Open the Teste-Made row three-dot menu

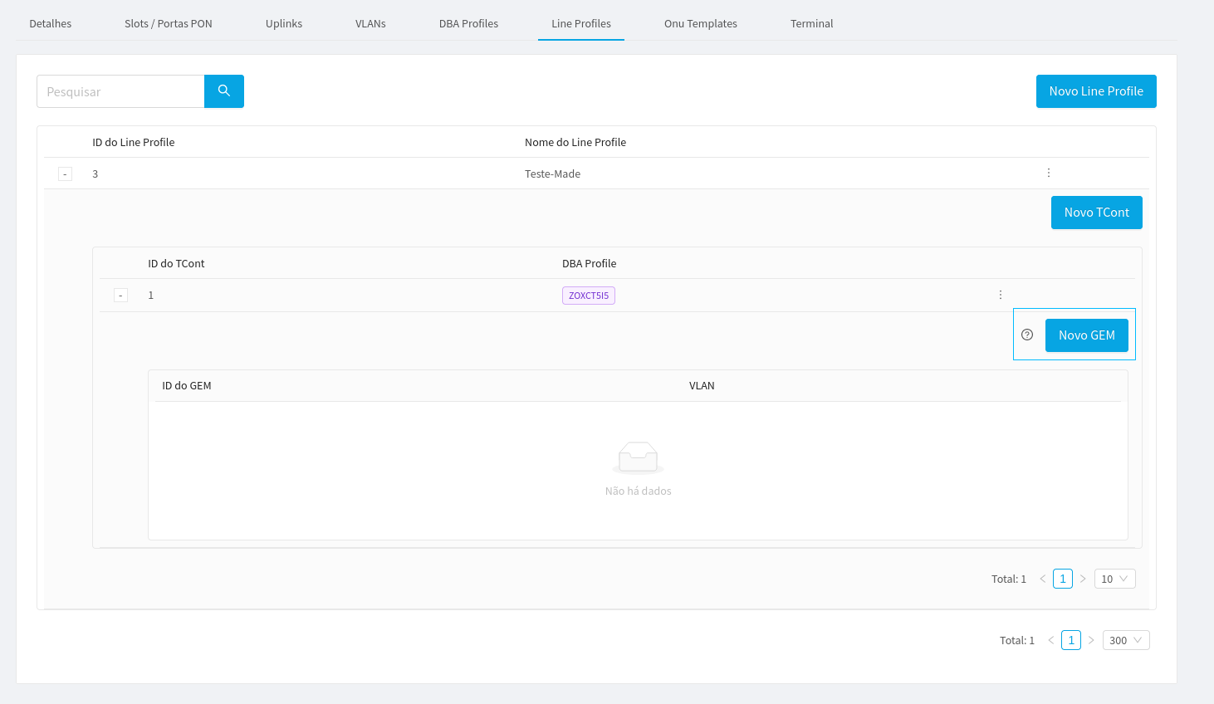(1049, 173)
